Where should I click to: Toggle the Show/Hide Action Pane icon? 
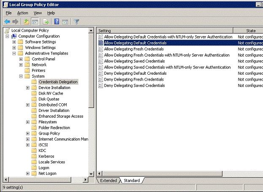point(65,22)
